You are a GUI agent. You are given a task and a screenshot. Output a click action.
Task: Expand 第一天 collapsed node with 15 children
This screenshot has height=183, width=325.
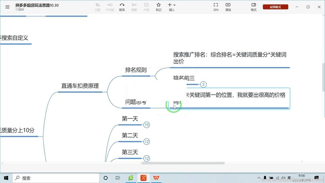point(147,125)
